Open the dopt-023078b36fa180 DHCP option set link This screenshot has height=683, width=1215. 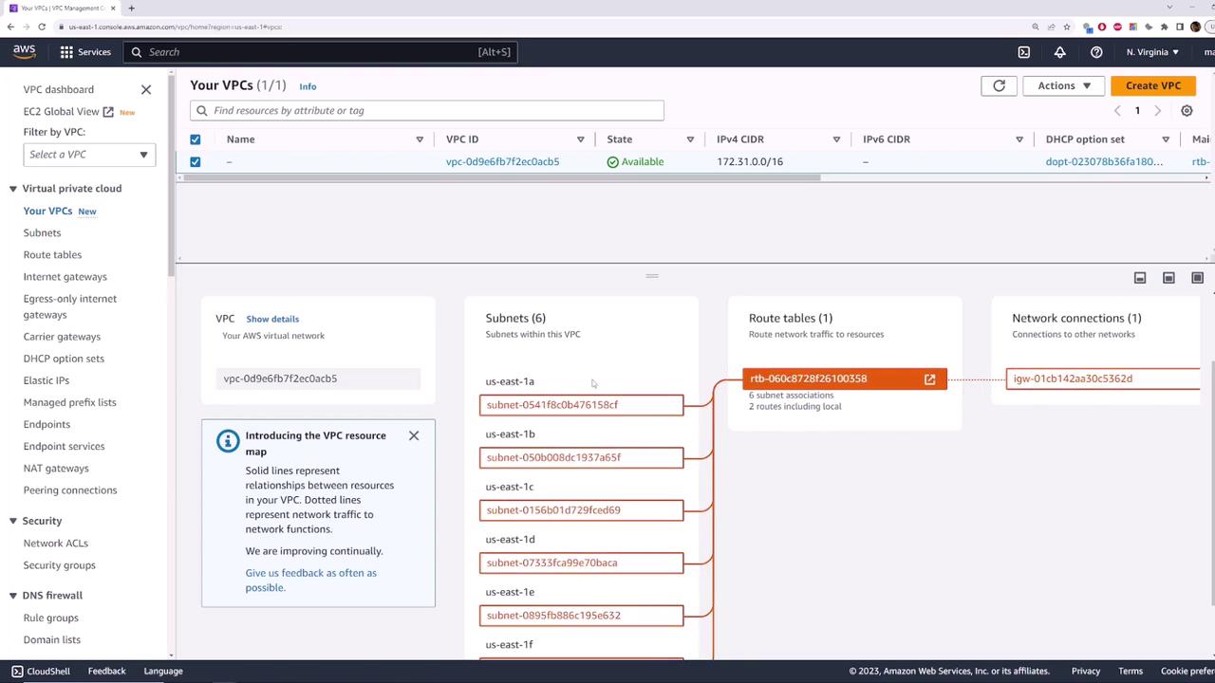(1104, 162)
